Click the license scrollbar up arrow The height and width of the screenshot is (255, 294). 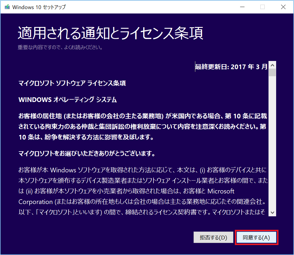(x=272, y=65)
